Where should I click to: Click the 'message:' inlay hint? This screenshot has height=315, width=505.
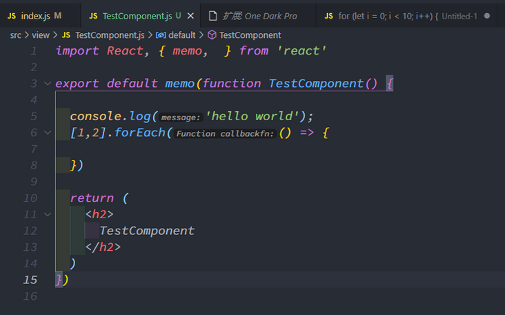[x=181, y=117]
